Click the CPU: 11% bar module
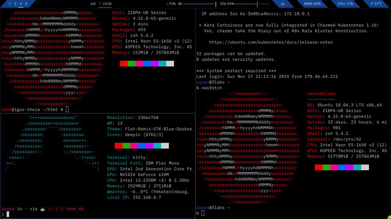391x219 pixels. click(345, 4)
